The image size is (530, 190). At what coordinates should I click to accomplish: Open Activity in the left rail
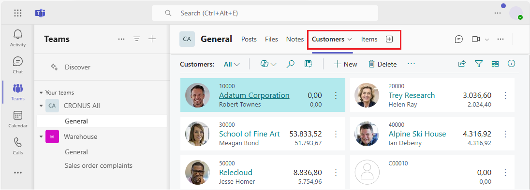pos(18,38)
